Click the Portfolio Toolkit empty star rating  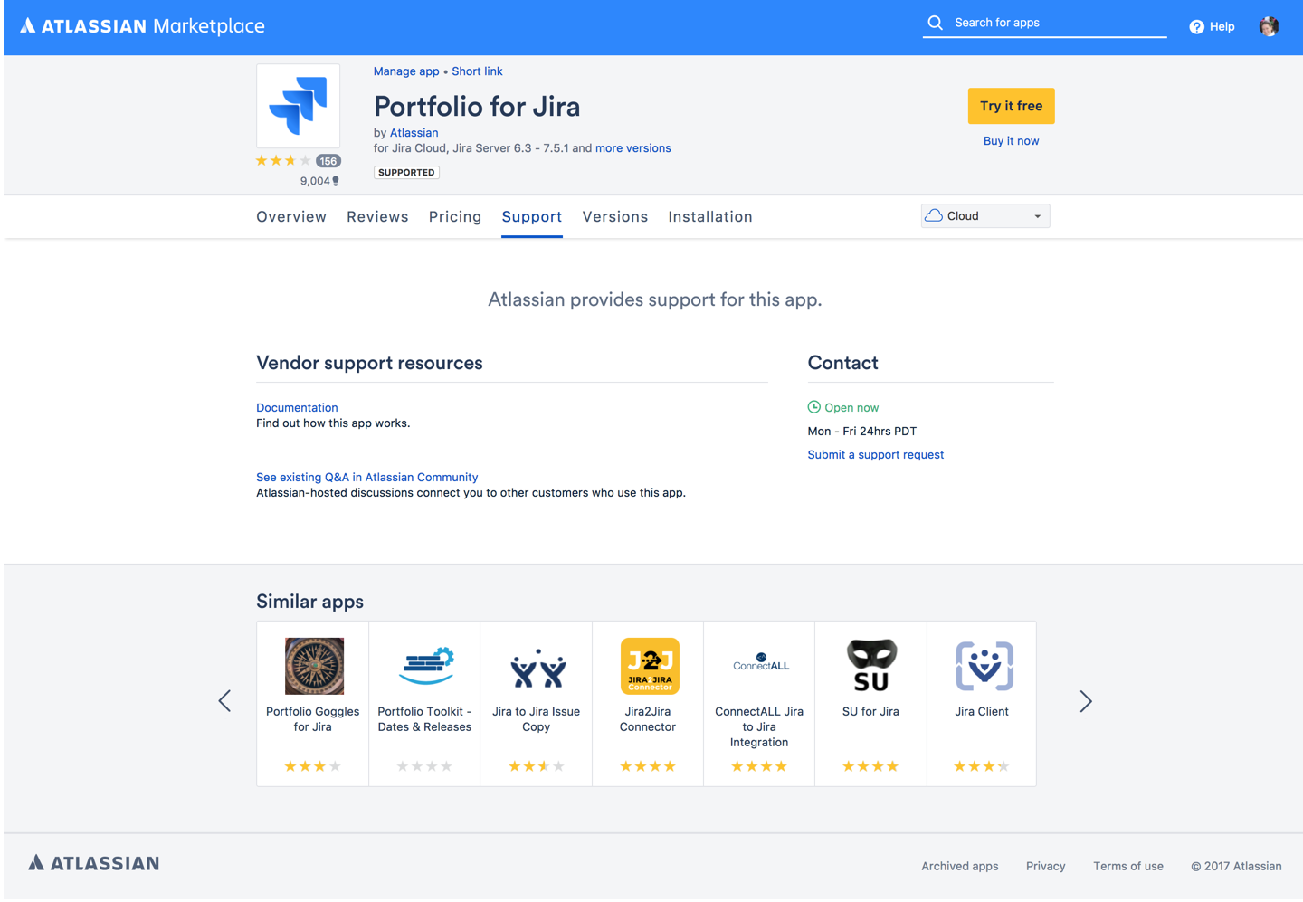tap(424, 767)
